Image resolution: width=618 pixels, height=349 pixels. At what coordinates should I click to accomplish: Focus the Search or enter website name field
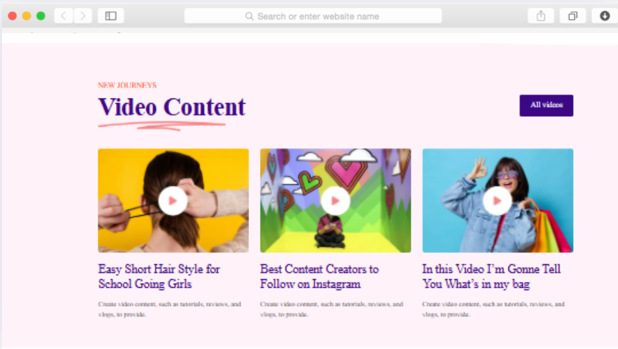point(313,16)
